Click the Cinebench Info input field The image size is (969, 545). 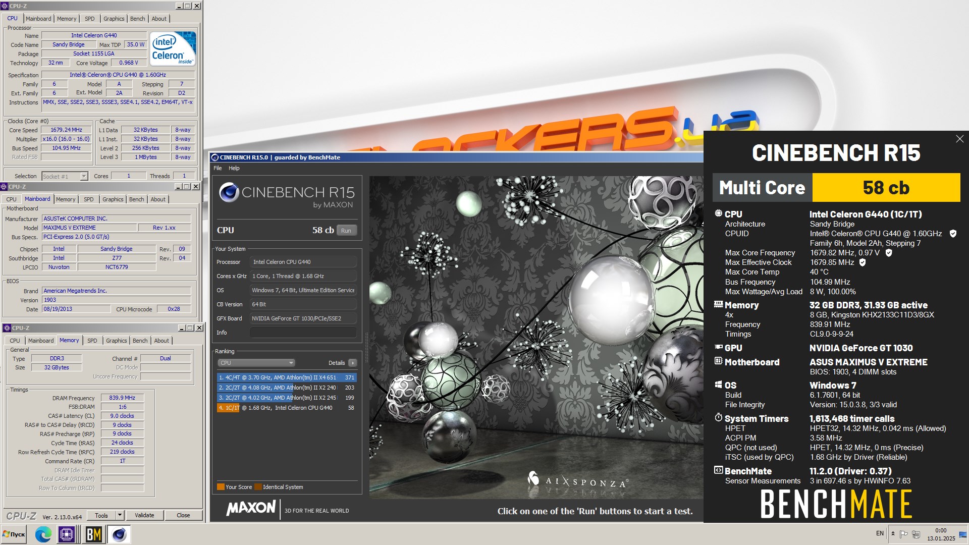point(303,333)
